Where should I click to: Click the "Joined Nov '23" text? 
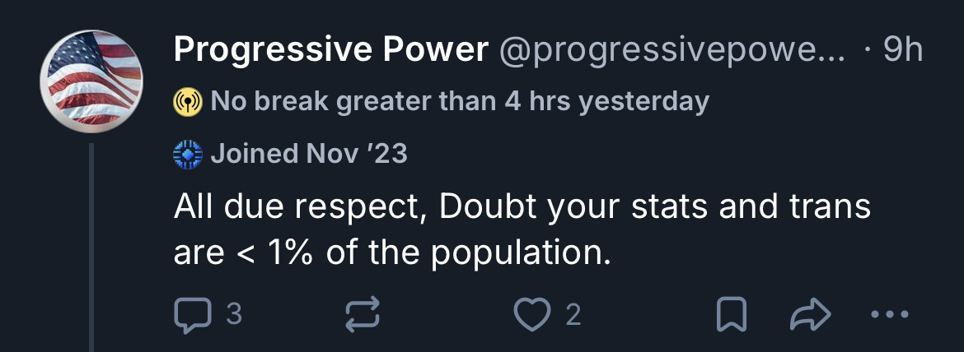click(x=309, y=154)
